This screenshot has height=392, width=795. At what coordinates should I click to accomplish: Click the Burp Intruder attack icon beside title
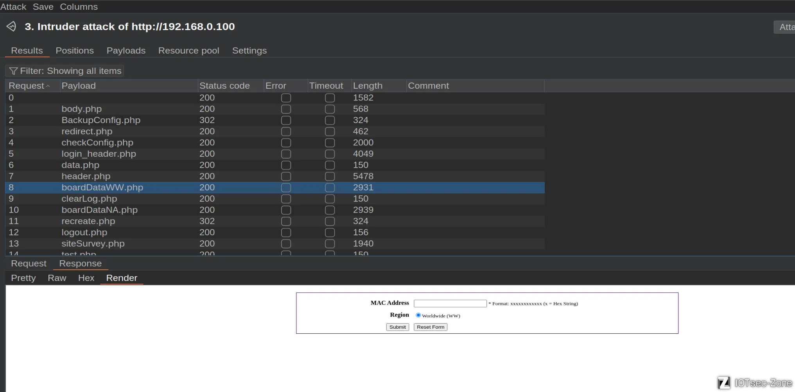pos(11,27)
